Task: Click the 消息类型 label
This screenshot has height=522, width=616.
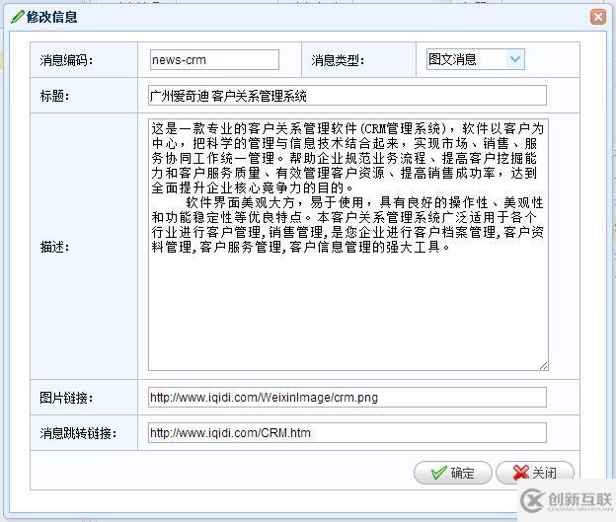Action: 338,60
